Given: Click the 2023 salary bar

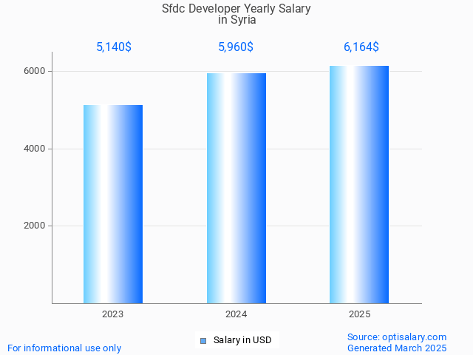Looking at the screenshot, I should pos(113,204).
